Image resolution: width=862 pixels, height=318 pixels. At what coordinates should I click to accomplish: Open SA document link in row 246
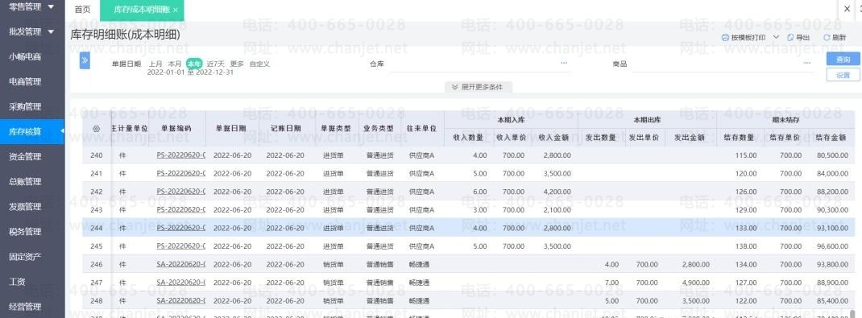(x=181, y=264)
